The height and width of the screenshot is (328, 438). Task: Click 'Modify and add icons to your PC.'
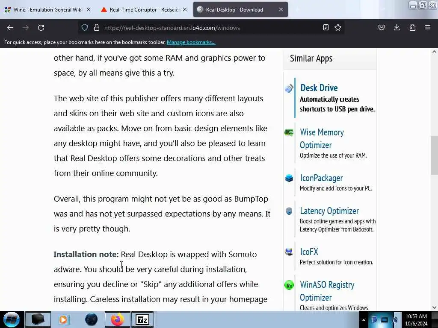tap(336, 188)
